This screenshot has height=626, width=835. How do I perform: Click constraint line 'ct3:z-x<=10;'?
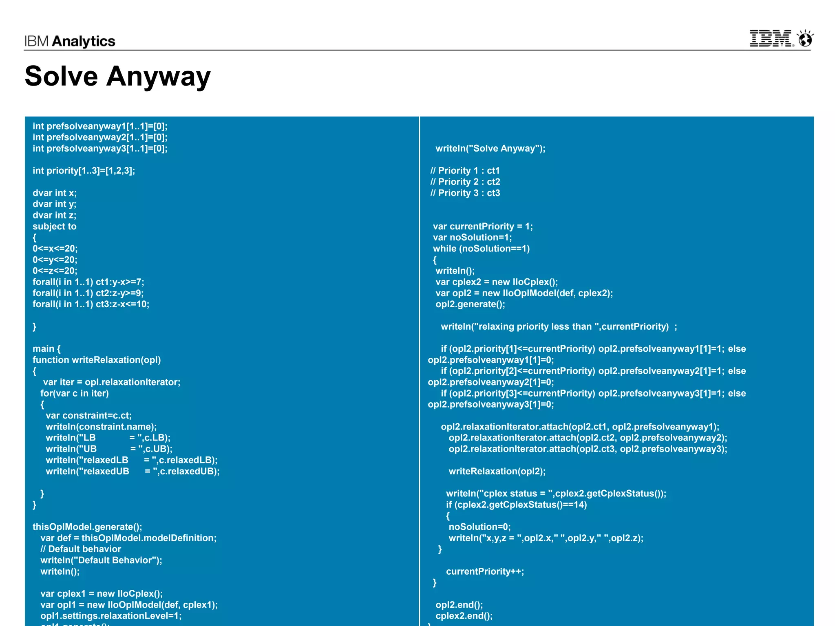[x=91, y=304]
